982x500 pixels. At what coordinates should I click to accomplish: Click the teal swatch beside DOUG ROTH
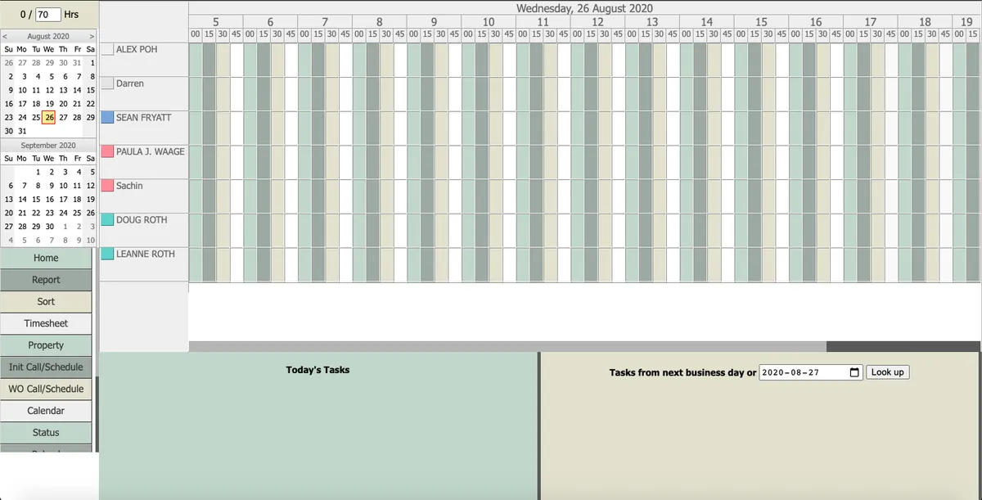coord(107,220)
